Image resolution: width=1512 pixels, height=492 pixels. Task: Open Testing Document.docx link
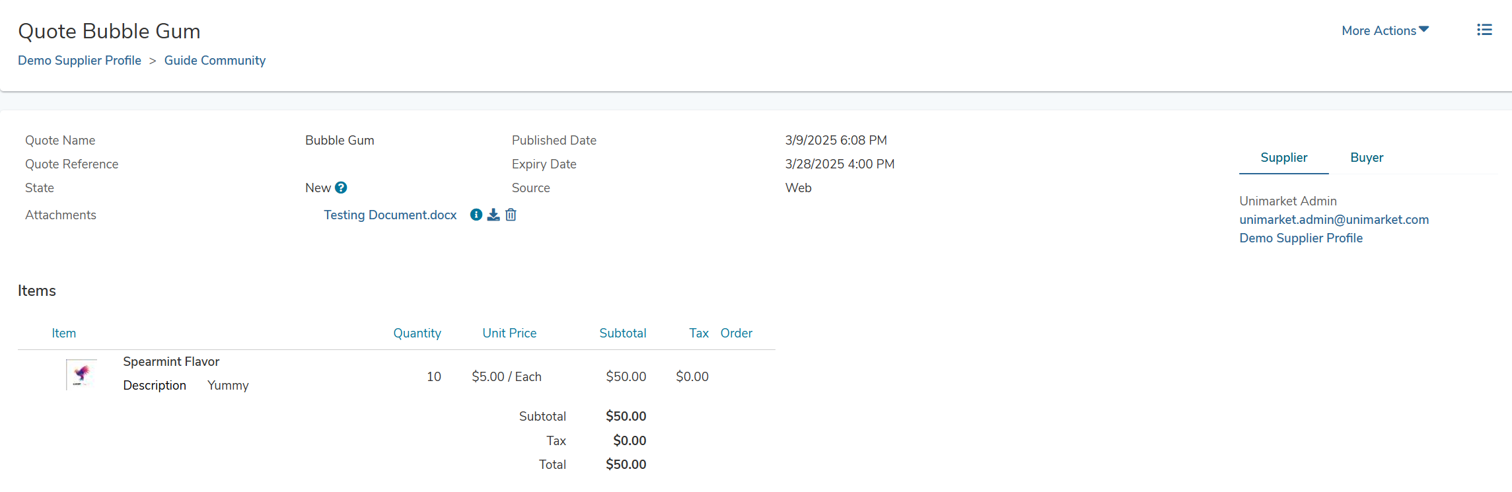pyautogui.click(x=390, y=215)
